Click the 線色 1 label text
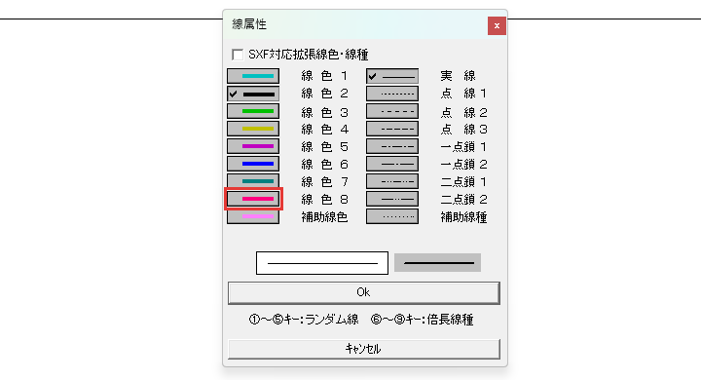The height and width of the screenshot is (380, 701). (324, 76)
